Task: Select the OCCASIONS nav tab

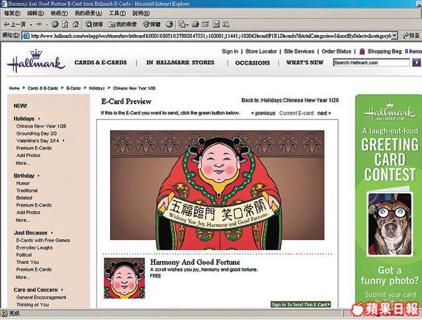Action: click(x=253, y=63)
